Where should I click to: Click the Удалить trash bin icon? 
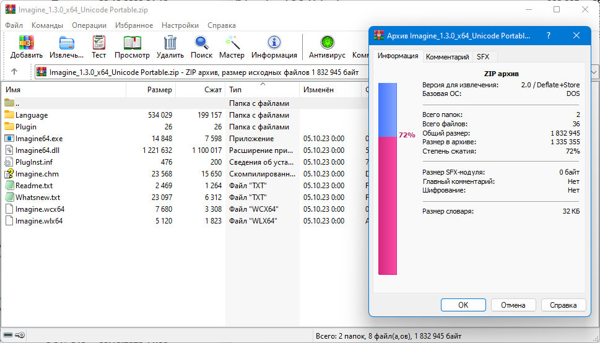[170, 43]
